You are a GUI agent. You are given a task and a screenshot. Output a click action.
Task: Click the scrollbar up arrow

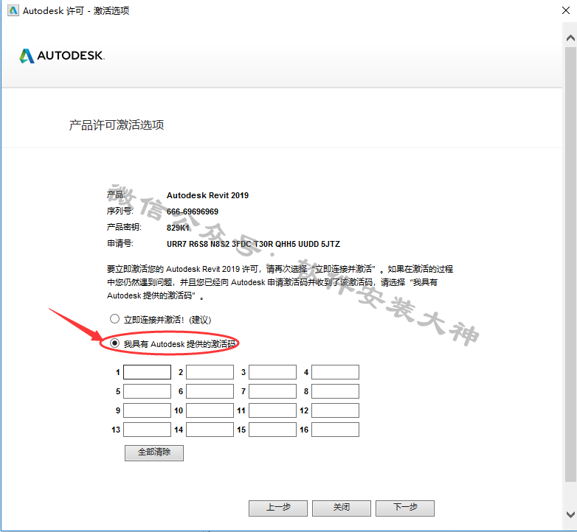coord(570,38)
